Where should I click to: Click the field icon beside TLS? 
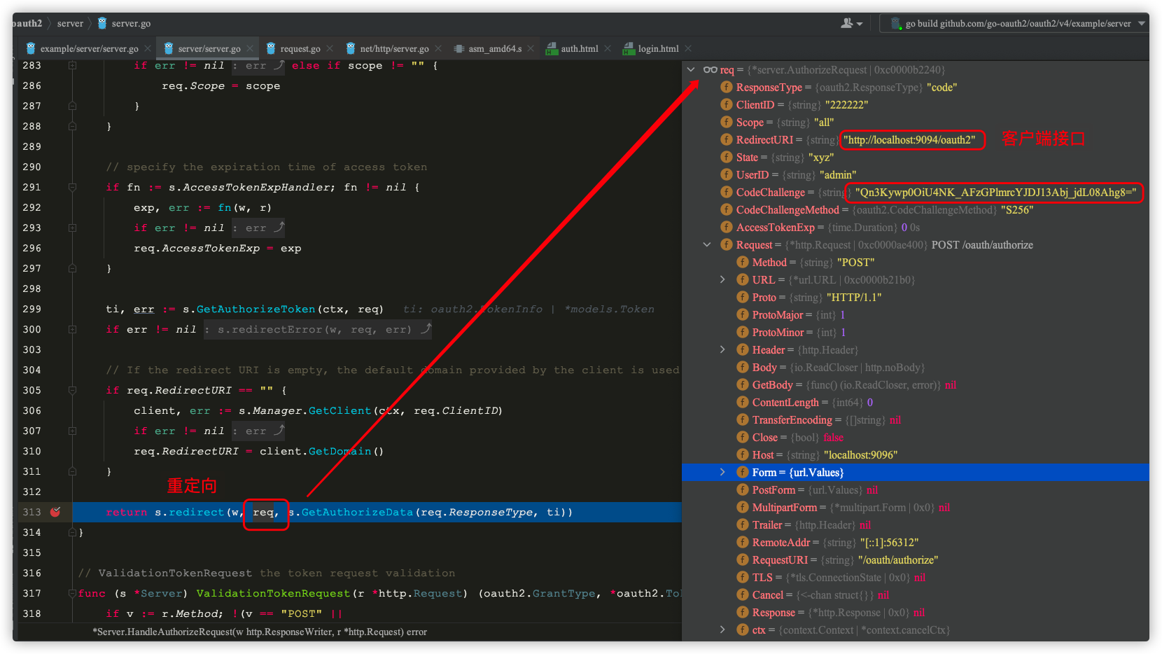pyautogui.click(x=743, y=577)
